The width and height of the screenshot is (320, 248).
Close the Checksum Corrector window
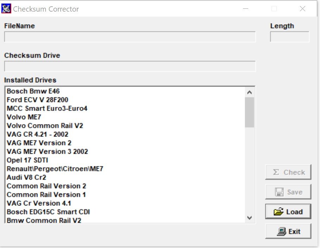click(302, 9)
